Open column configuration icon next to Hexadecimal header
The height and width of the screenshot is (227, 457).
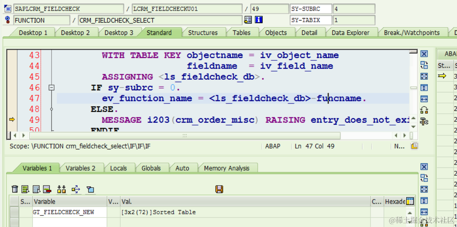coord(410,201)
